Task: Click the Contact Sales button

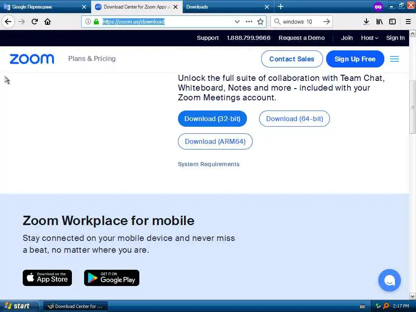Action: point(292,59)
